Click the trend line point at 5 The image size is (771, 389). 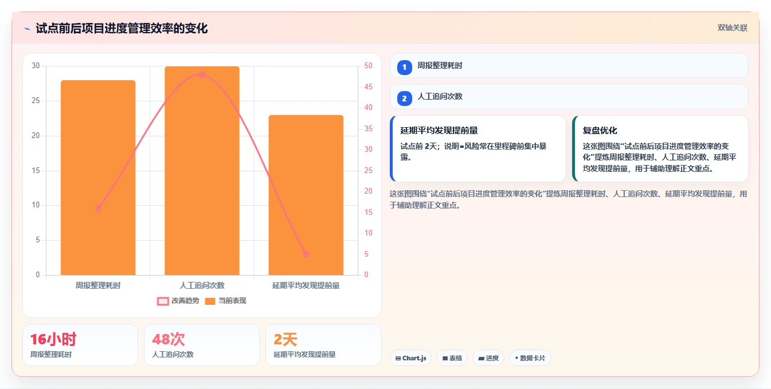[306, 254]
